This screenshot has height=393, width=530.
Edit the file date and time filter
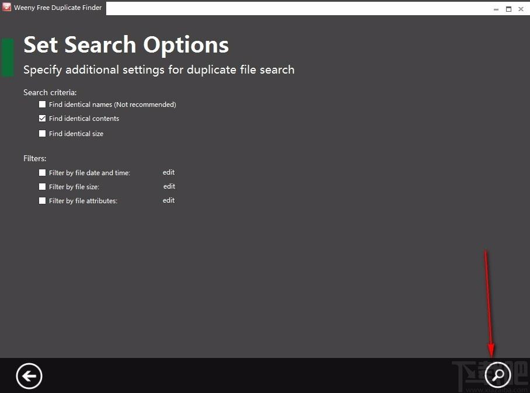point(169,172)
